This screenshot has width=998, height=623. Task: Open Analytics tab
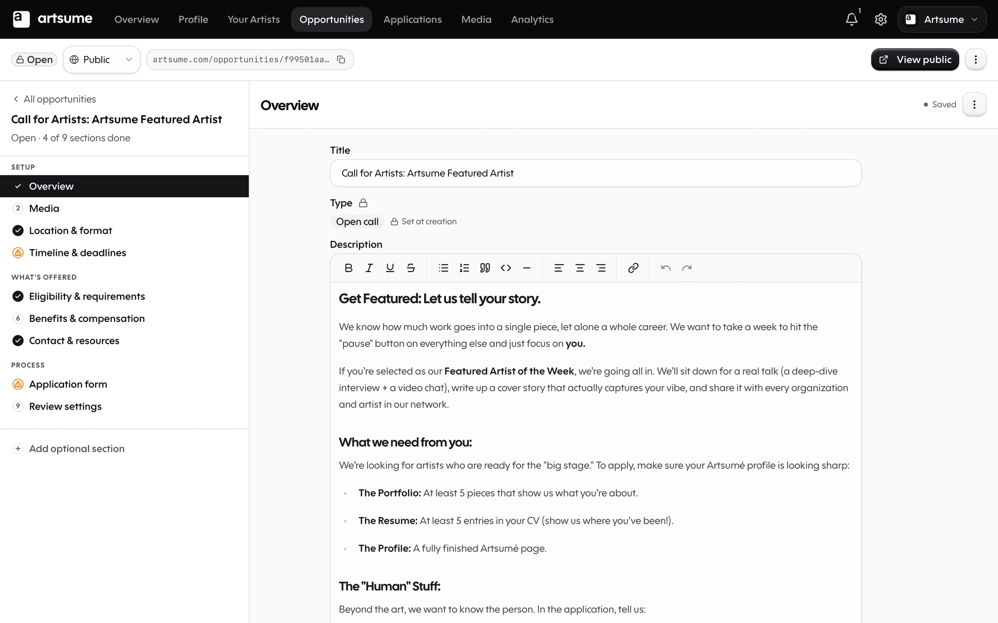532,19
